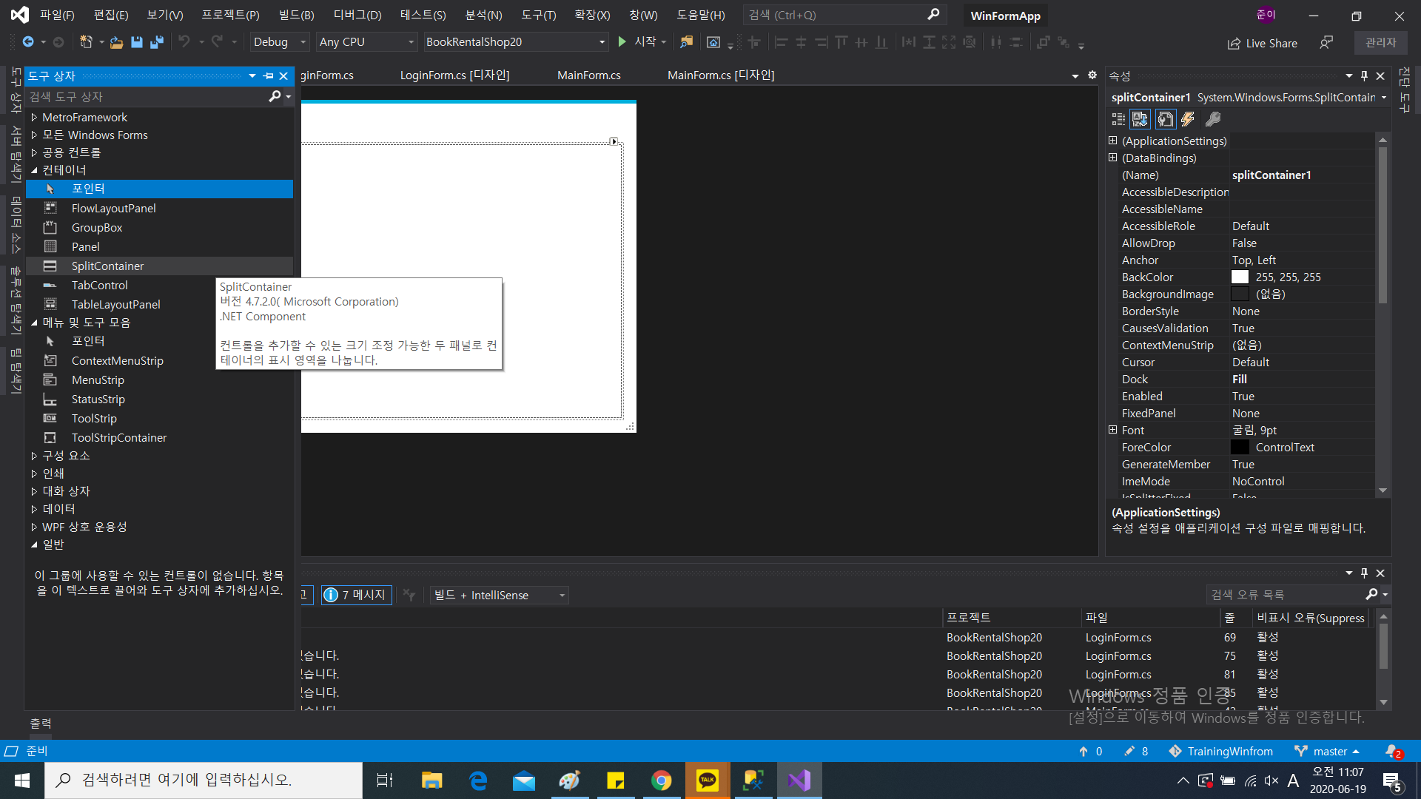
Task: Open the 빌드(B) menu
Action: (x=296, y=15)
